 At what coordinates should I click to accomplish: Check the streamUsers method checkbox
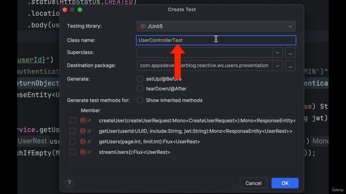pyautogui.click(x=72, y=152)
